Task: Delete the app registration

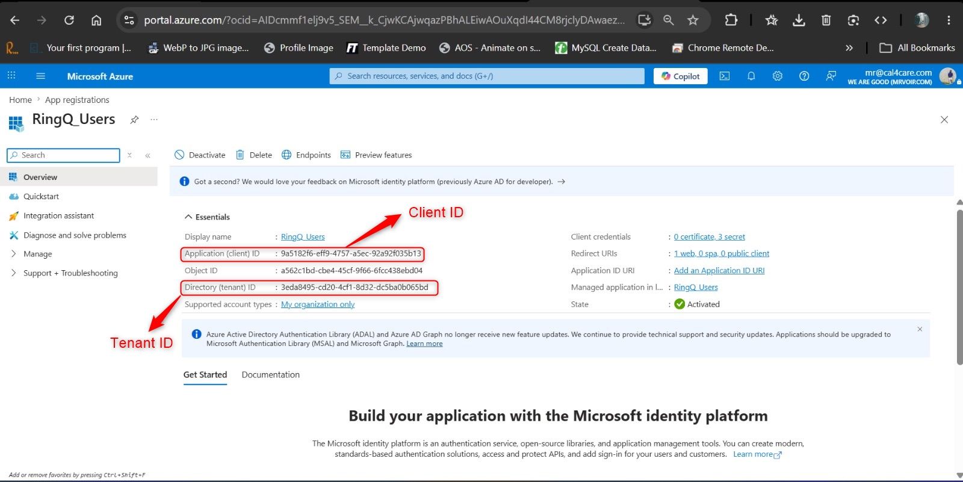Action: (x=254, y=155)
